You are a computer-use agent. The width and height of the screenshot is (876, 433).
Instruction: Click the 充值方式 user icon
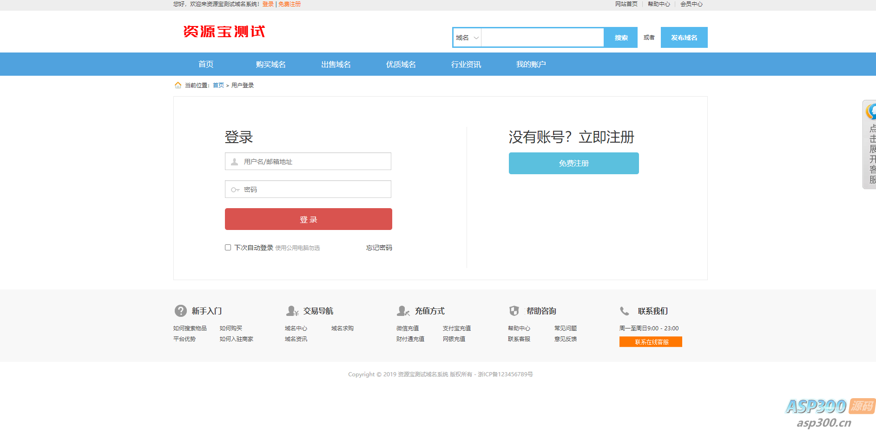coord(403,311)
